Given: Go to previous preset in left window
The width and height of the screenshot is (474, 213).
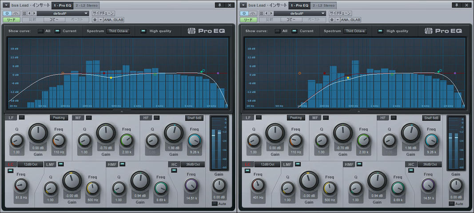Looking at the screenshot, I should pos(30,13).
